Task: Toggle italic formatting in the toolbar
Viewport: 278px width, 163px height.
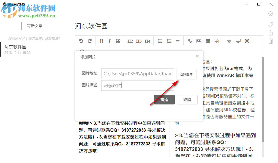Action: pos(109,41)
